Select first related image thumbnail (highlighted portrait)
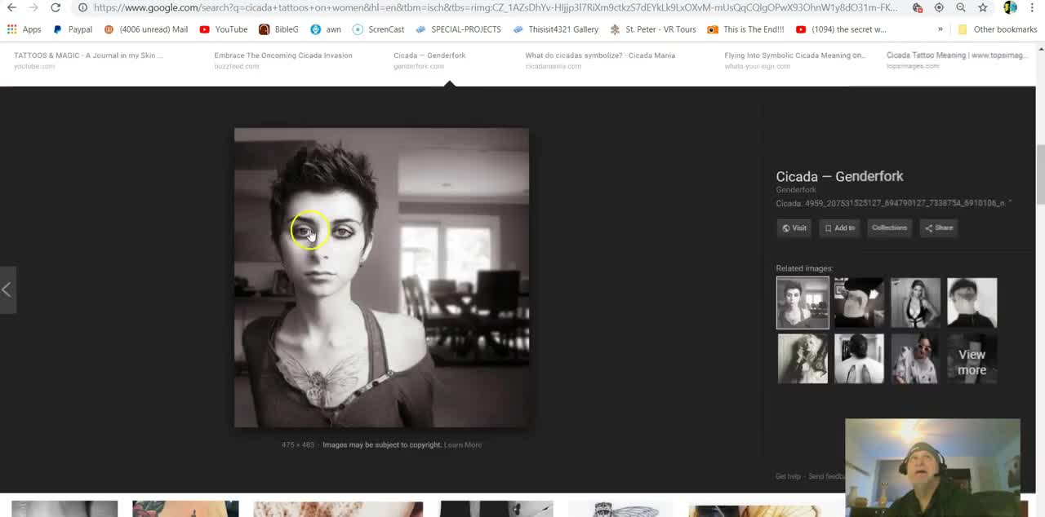This screenshot has width=1045, height=517. click(803, 303)
